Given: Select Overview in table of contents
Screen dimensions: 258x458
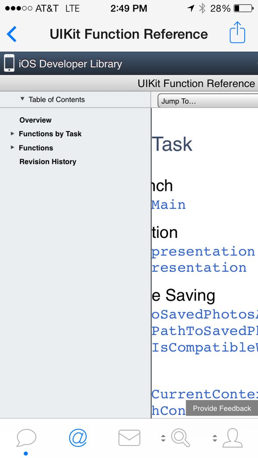Looking at the screenshot, I should 35,120.
